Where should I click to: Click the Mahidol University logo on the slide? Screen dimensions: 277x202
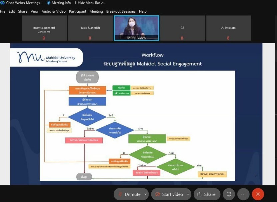47,57
